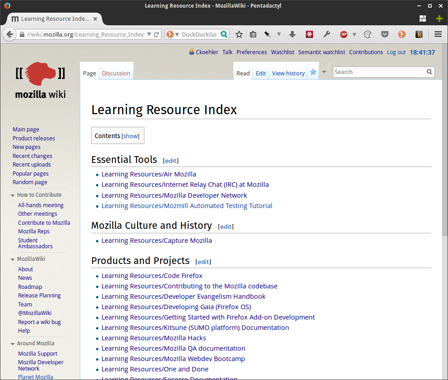This screenshot has width=448, height=380.
Task: Select the Read tab
Action: [243, 74]
